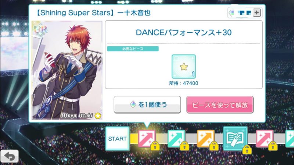Click the START node on the path
The width and height of the screenshot is (294, 165).
click(x=117, y=139)
